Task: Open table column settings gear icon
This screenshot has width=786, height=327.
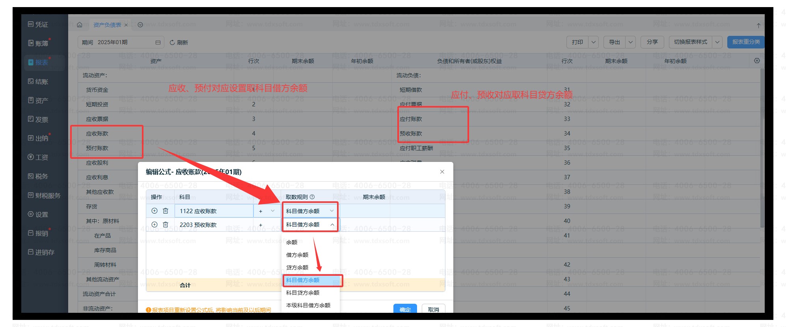Action: click(x=756, y=61)
